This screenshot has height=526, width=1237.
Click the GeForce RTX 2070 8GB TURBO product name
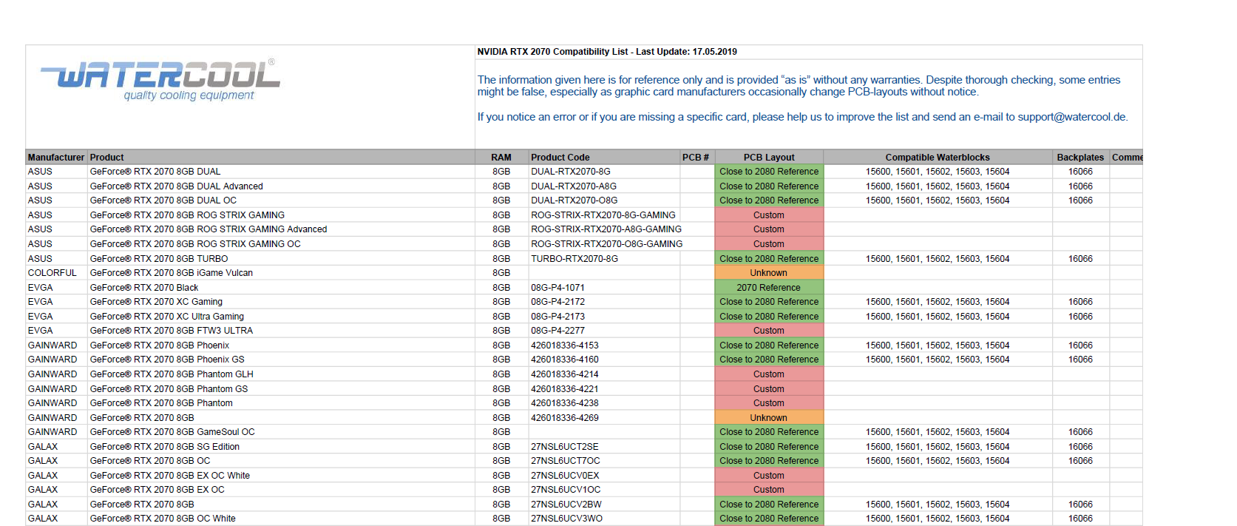[x=159, y=259]
